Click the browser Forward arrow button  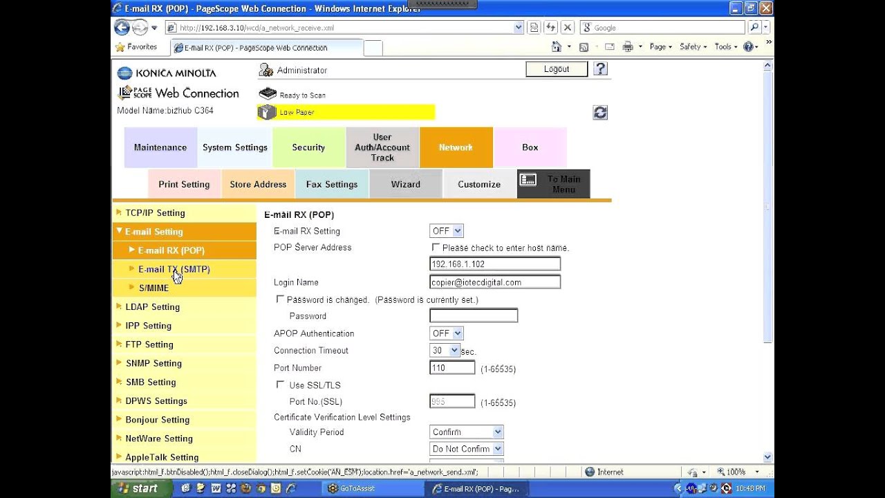(140, 28)
